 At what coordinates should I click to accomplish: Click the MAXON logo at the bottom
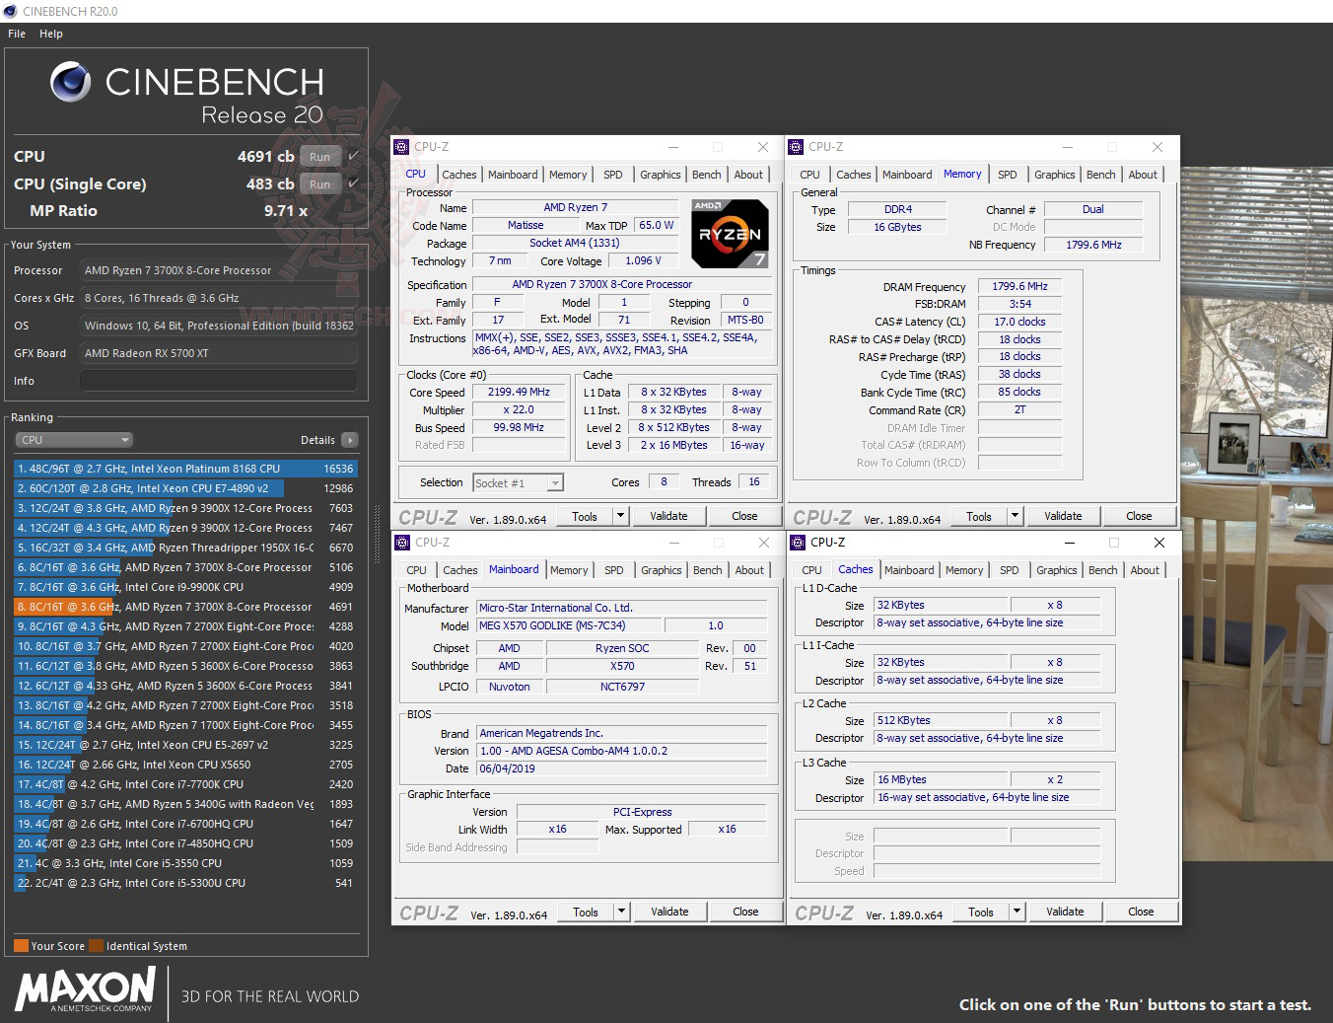[x=86, y=989]
